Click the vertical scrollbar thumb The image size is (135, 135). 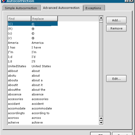[x=101, y=21]
